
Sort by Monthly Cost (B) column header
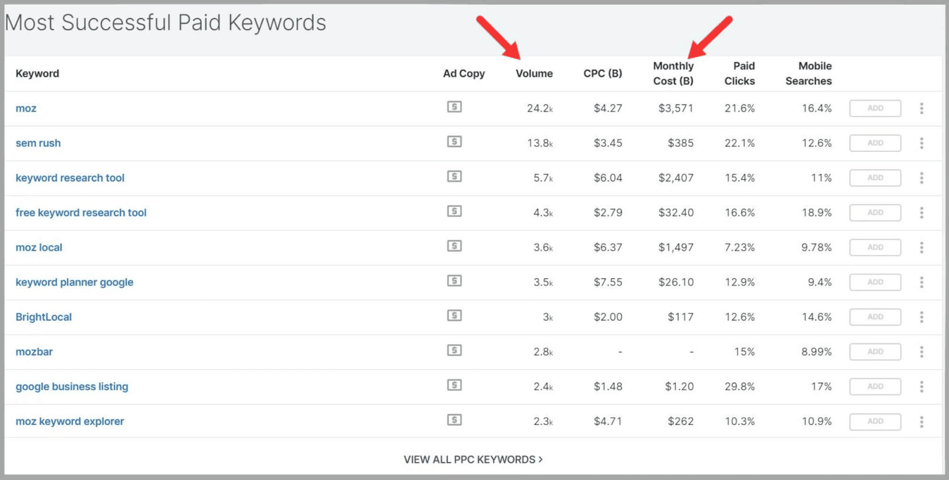(673, 74)
